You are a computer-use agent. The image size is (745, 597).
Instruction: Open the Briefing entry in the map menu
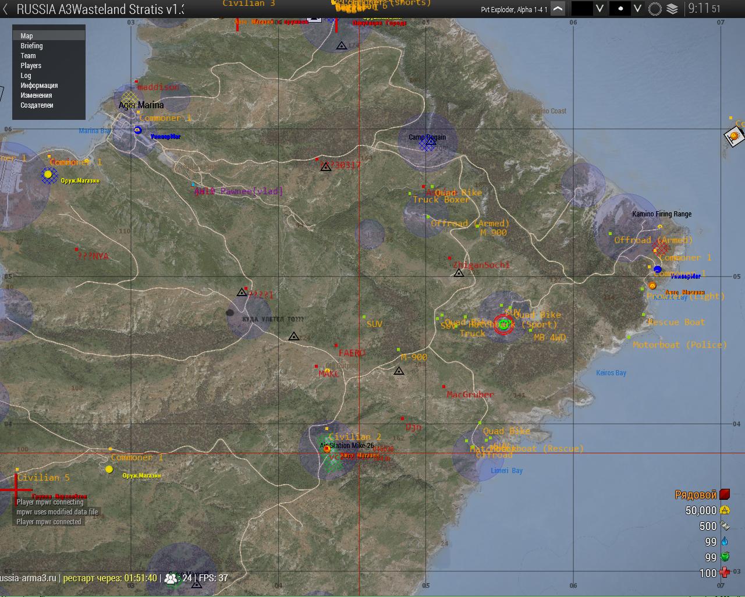[31, 46]
